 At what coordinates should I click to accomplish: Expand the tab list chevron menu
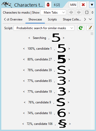(x=90, y=19)
